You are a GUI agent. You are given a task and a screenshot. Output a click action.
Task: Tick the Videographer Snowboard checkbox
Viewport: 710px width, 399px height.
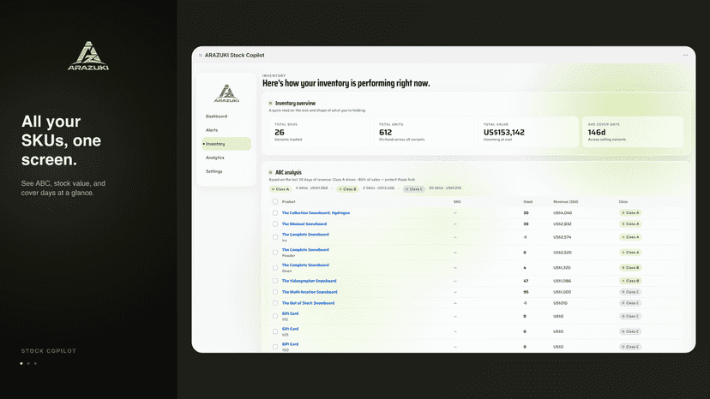click(275, 281)
